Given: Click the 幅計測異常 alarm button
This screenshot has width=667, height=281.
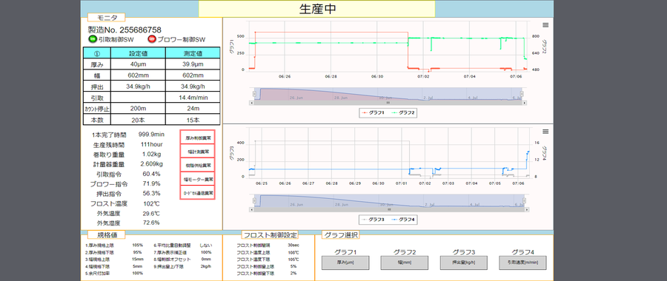Looking at the screenshot, I should pos(197,151).
